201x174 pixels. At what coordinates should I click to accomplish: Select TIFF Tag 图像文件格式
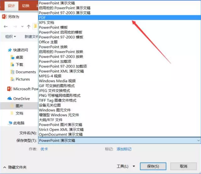(x=120, y=100)
